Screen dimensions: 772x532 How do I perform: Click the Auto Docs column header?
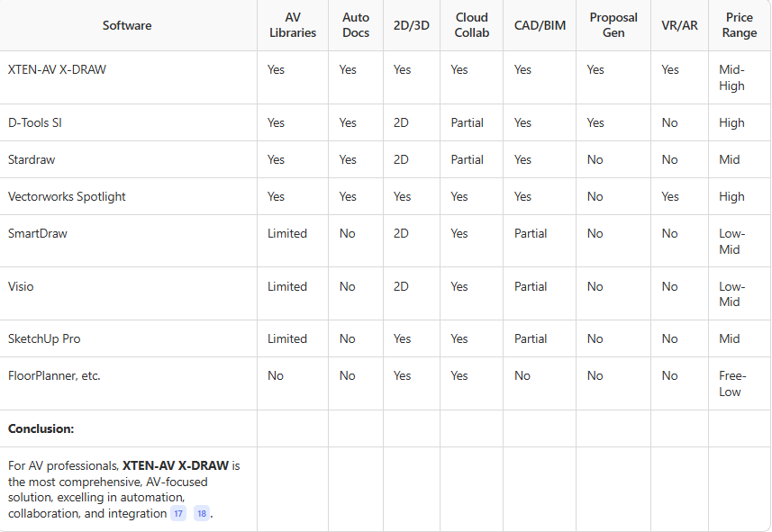[356, 25]
